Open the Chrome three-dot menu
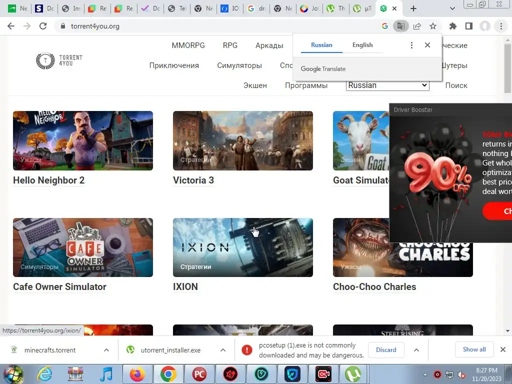Viewport: 512px width, 384px height. 501,26
